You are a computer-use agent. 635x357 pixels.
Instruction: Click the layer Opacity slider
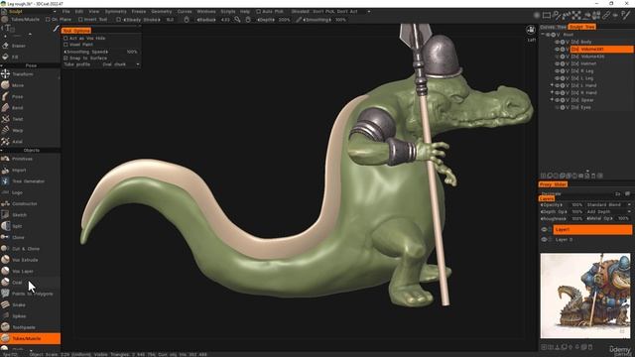pyautogui.click(x=562, y=205)
